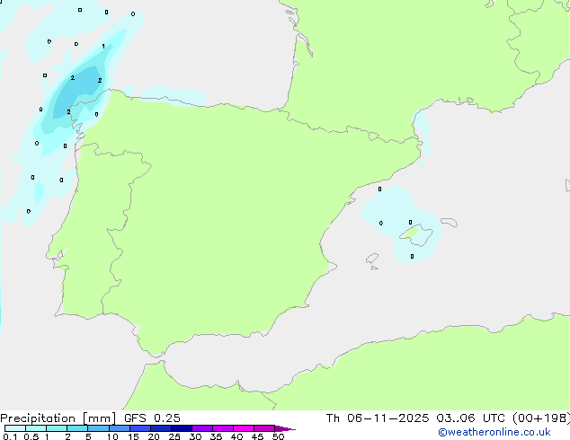570x440 pixels.
Task: Open the weatheronline.co.uk copyright link
Action: 494,432
